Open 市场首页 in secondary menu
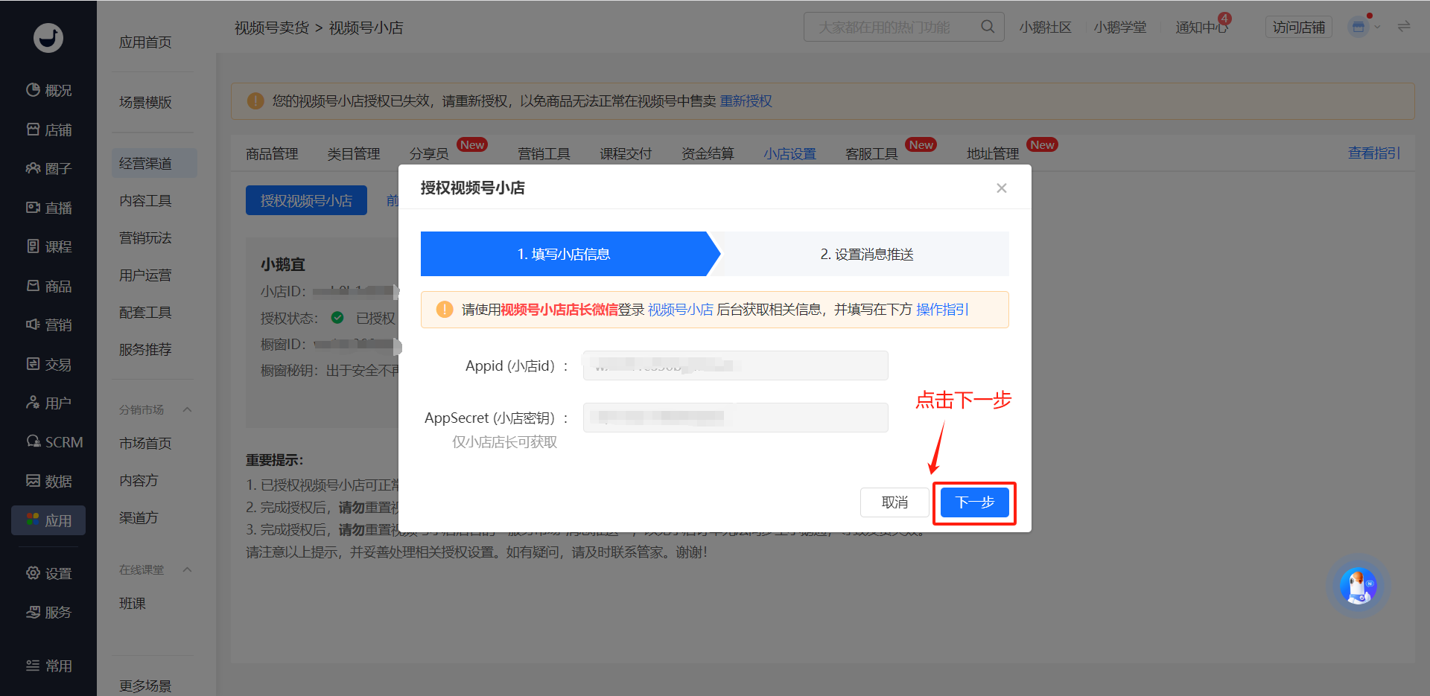Screen dimensions: 1430x696 click(145, 443)
